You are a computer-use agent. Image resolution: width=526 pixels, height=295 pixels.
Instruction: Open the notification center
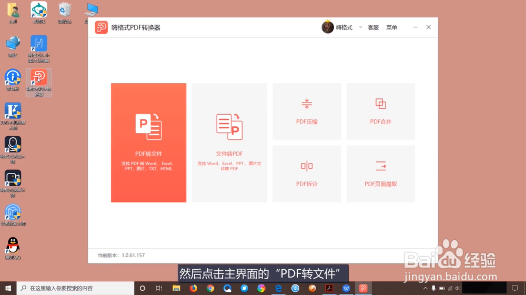point(515,288)
